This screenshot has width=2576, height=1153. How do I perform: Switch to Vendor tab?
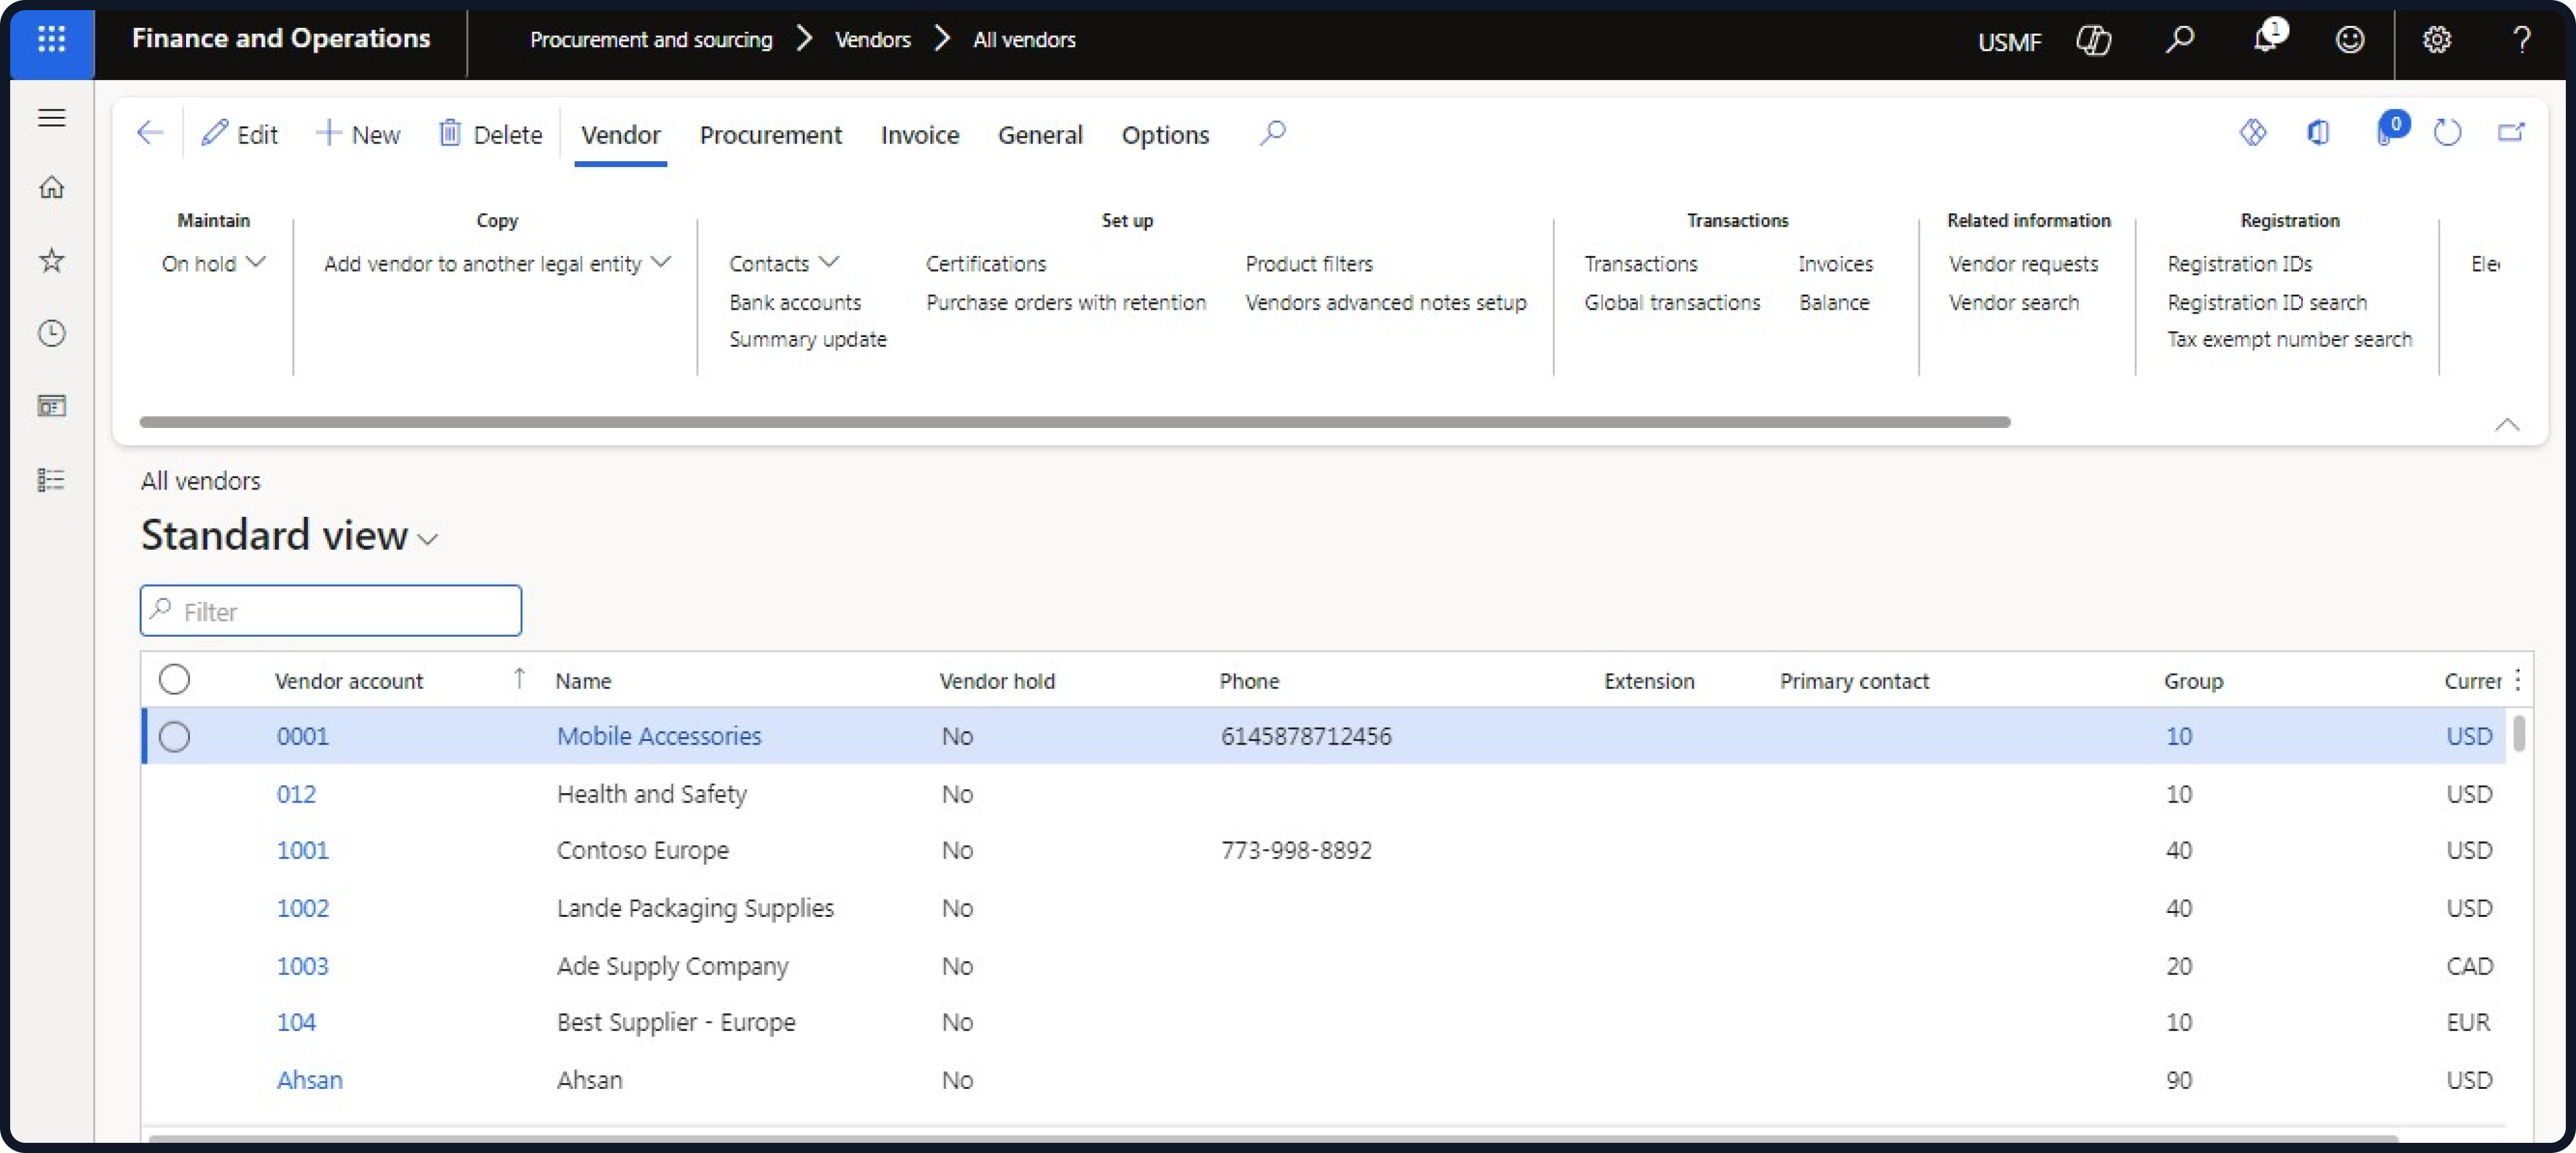[620, 135]
